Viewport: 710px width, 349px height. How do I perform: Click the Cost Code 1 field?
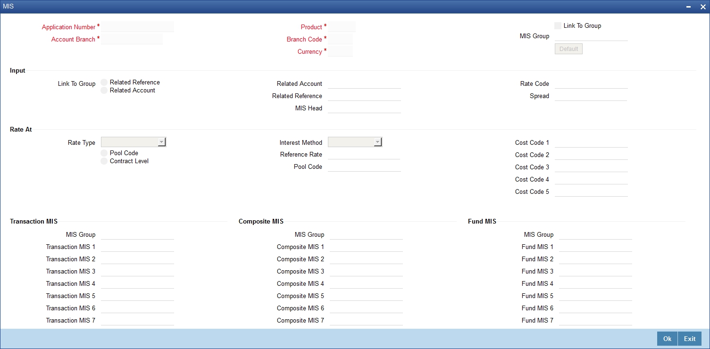(591, 142)
